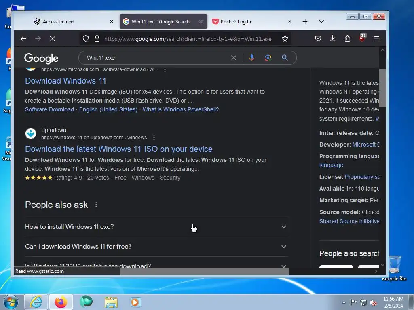Follow the English (United States) sitelink
Image resolution: width=414 pixels, height=310 pixels.
tap(108, 109)
